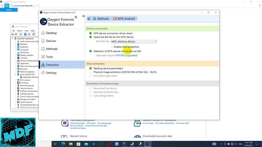Image resolution: width=262 pixels, height=147 pixels.
Task: Select Storage controllers in Device Manager
Action: (28, 99)
